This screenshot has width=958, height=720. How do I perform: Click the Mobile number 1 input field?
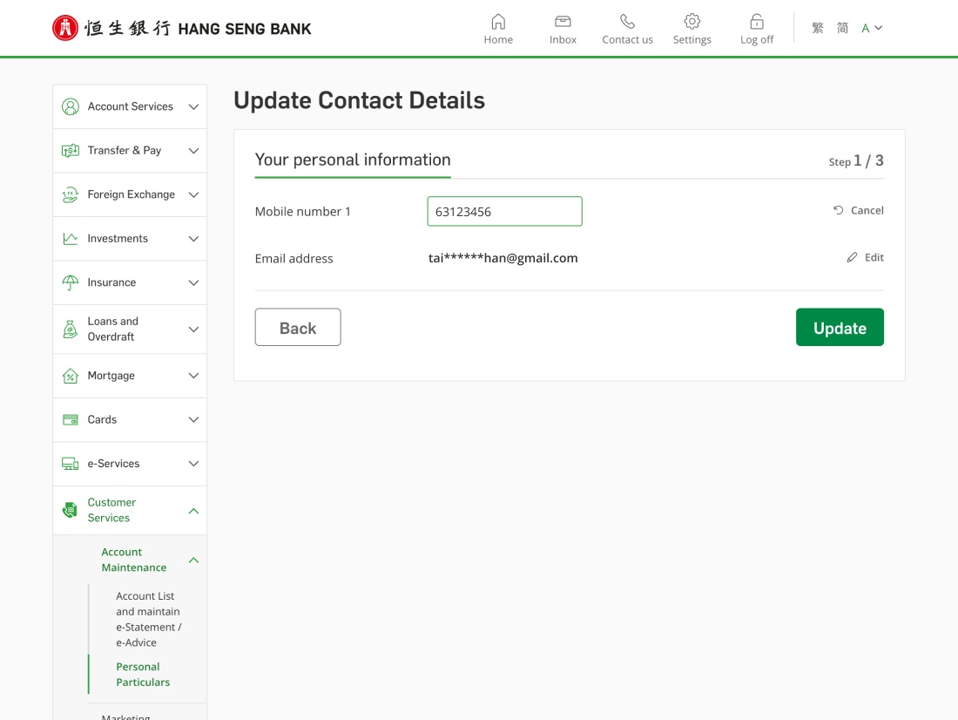point(504,211)
